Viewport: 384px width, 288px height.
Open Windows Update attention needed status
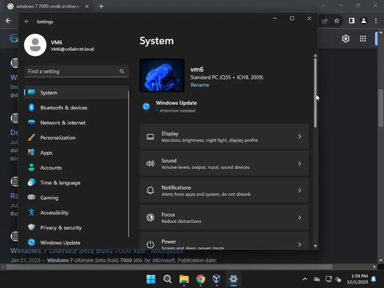(176, 106)
